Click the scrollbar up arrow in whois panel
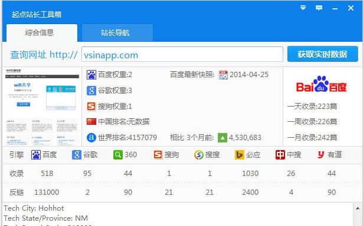Viewport: 363px width, 226px height. (358, 208)
